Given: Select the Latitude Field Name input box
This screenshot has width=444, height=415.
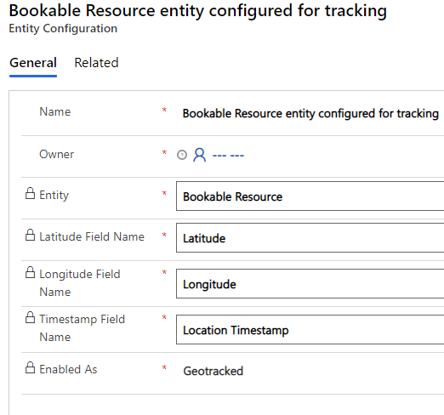Looking at the screenshot, I should point(310,238).
